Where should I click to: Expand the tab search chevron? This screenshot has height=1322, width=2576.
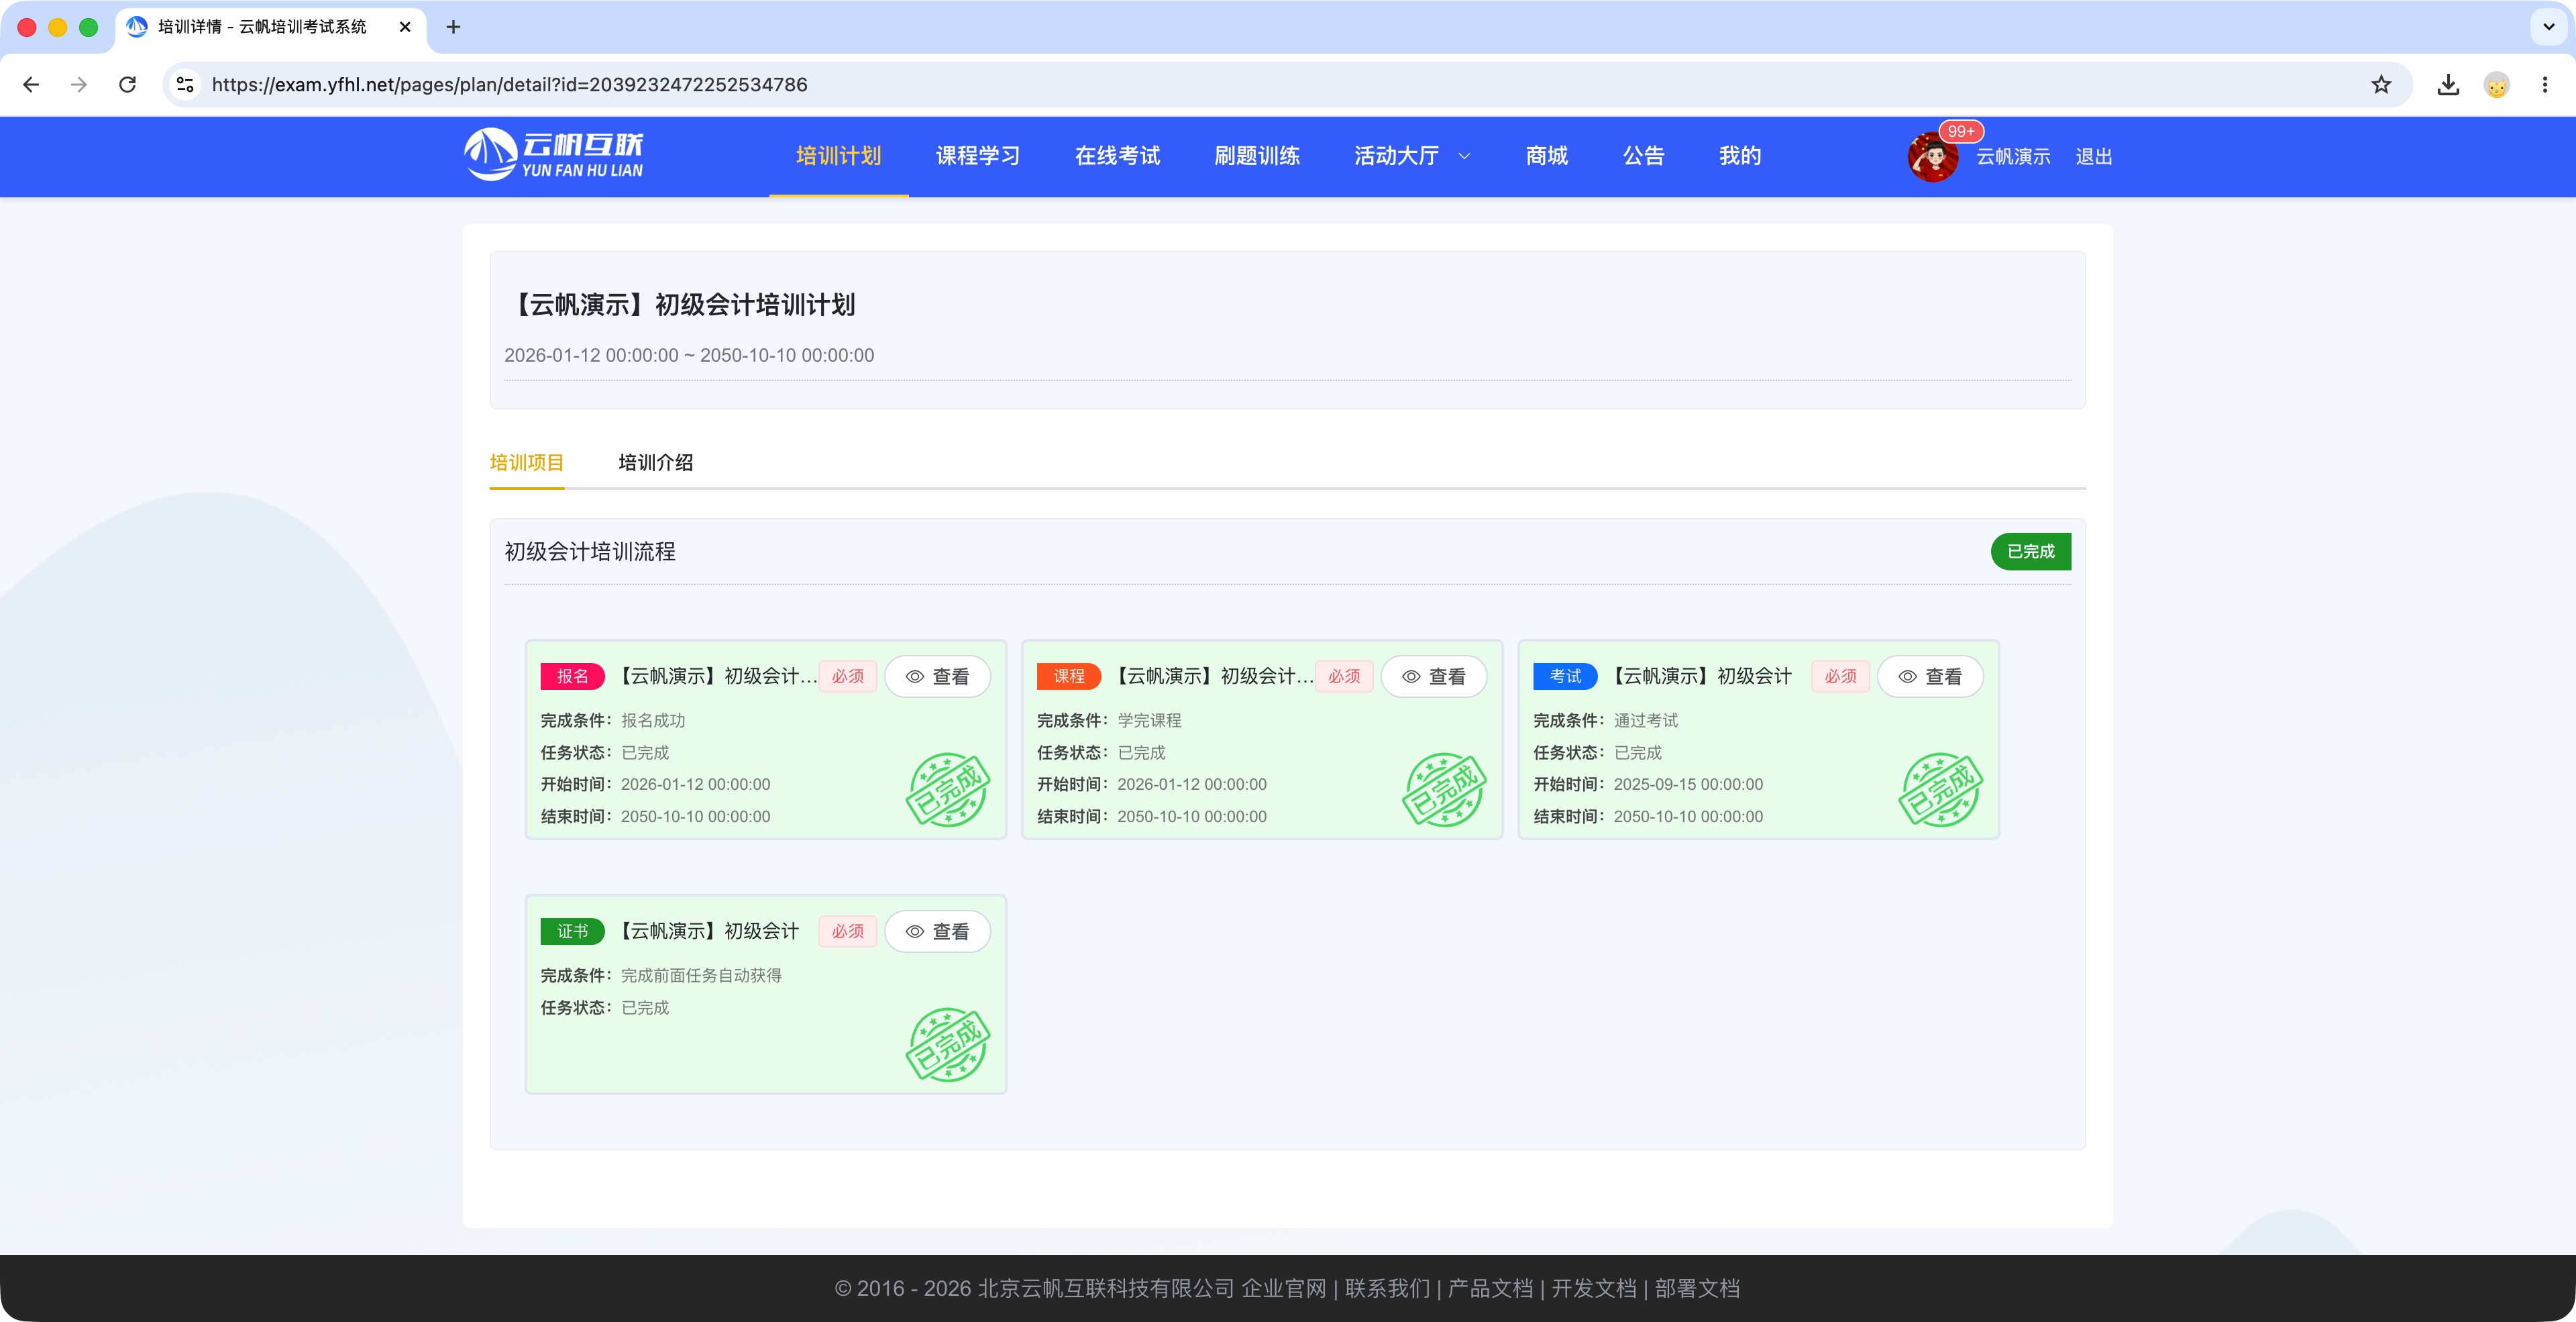(x=2549, y=27)
